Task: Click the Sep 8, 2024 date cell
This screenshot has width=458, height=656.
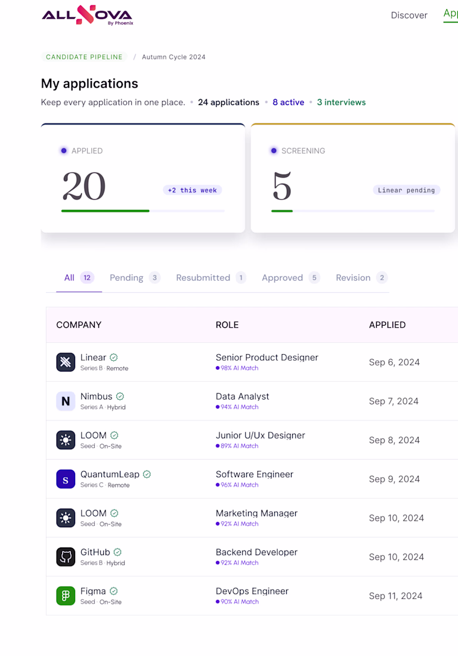Action: pyautogui.click(x=394, y=440)
